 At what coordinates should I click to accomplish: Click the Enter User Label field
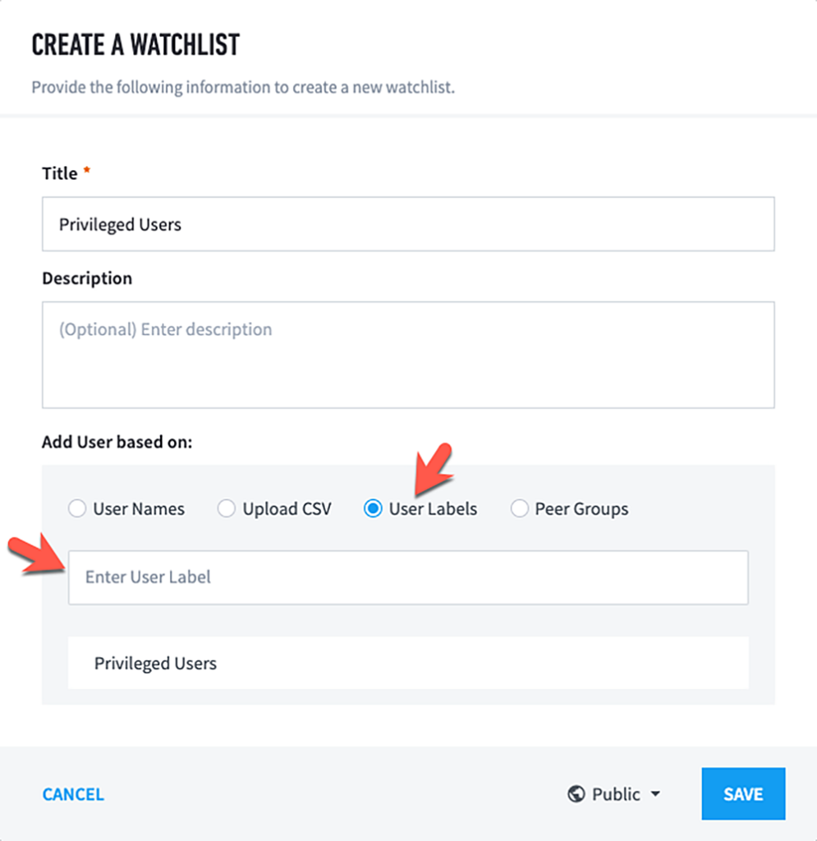pos(408,577)
